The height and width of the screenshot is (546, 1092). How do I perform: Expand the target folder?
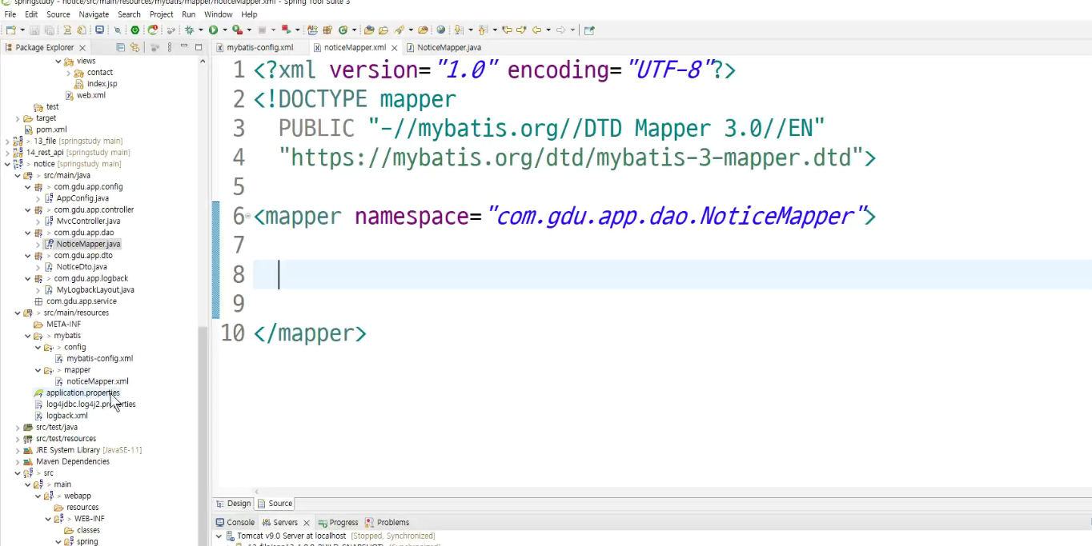point(18,118)
